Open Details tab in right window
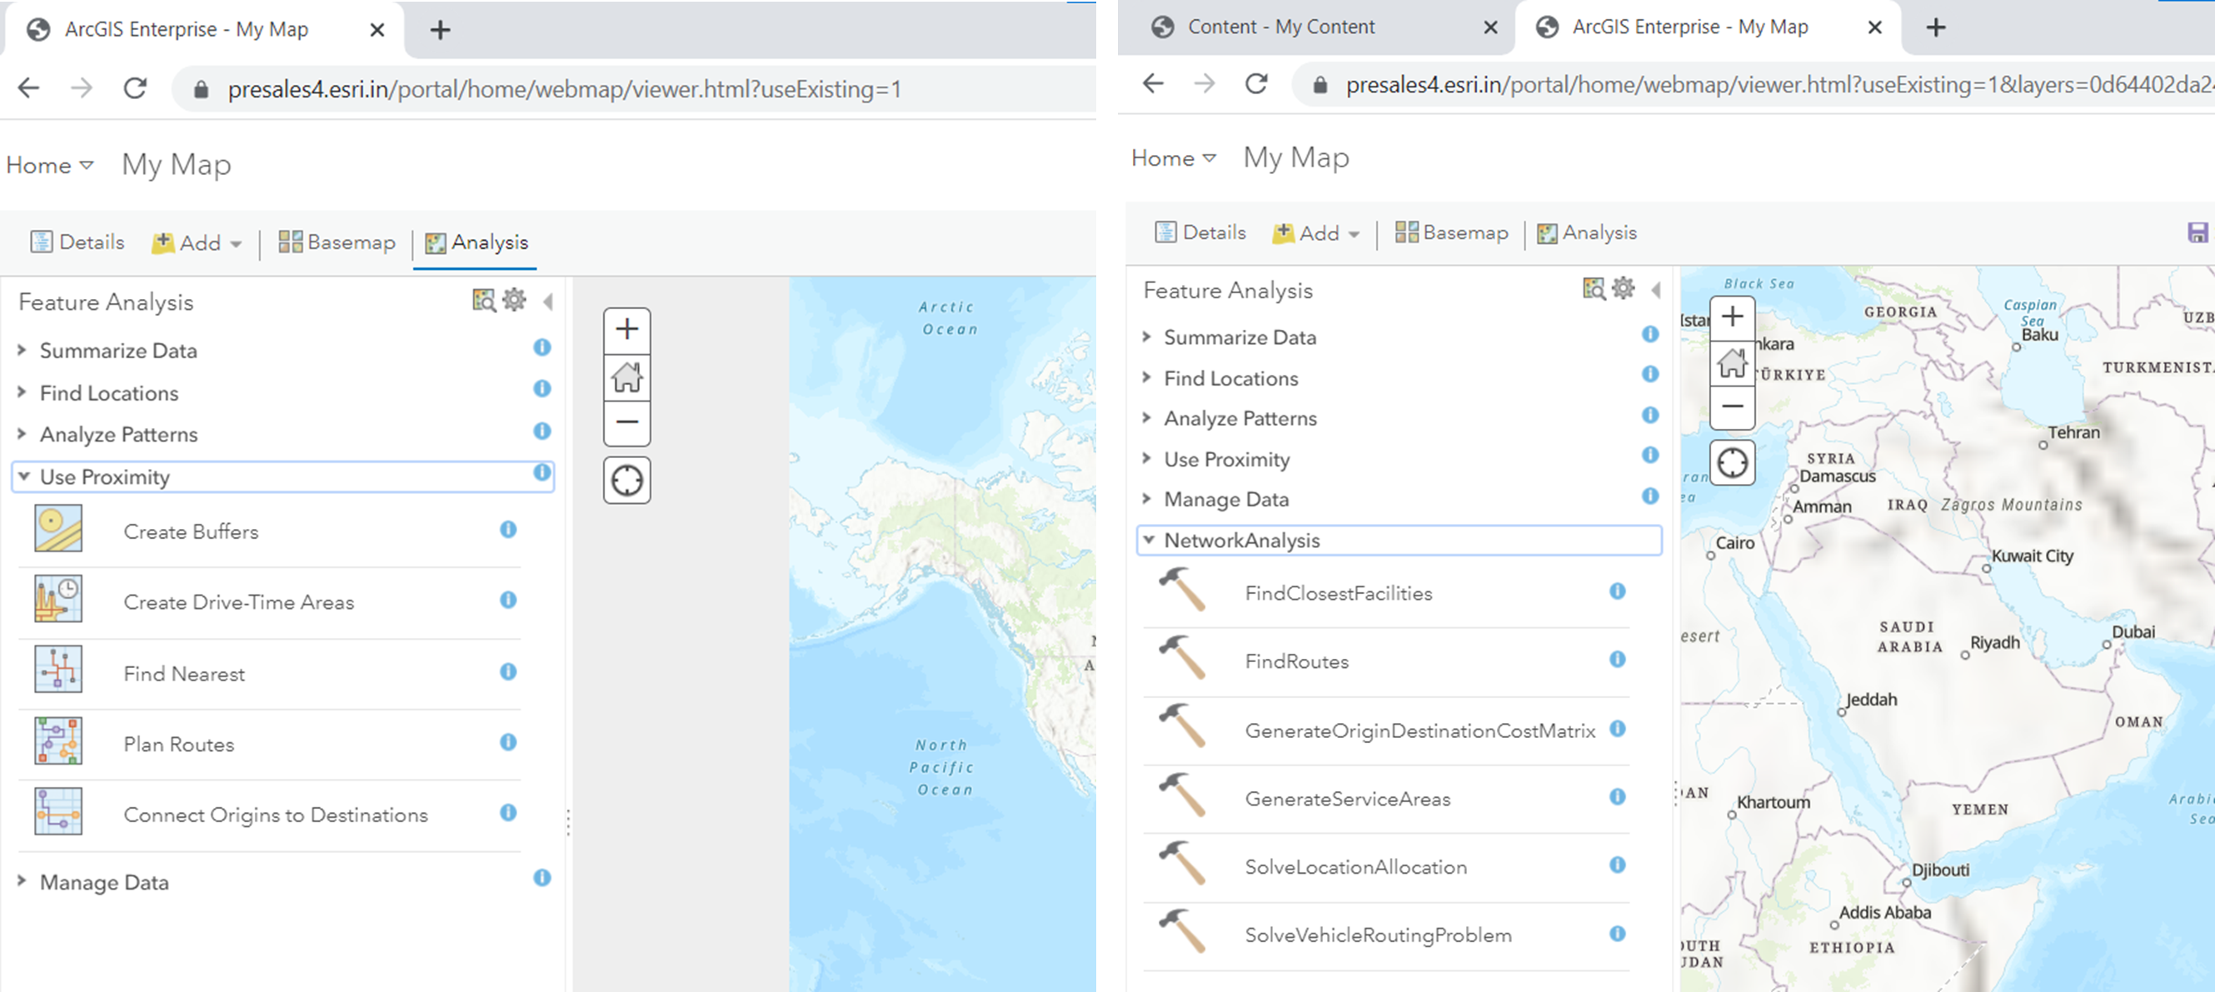This screenshot has width=2215, height=992. (x=1200, y=232)
